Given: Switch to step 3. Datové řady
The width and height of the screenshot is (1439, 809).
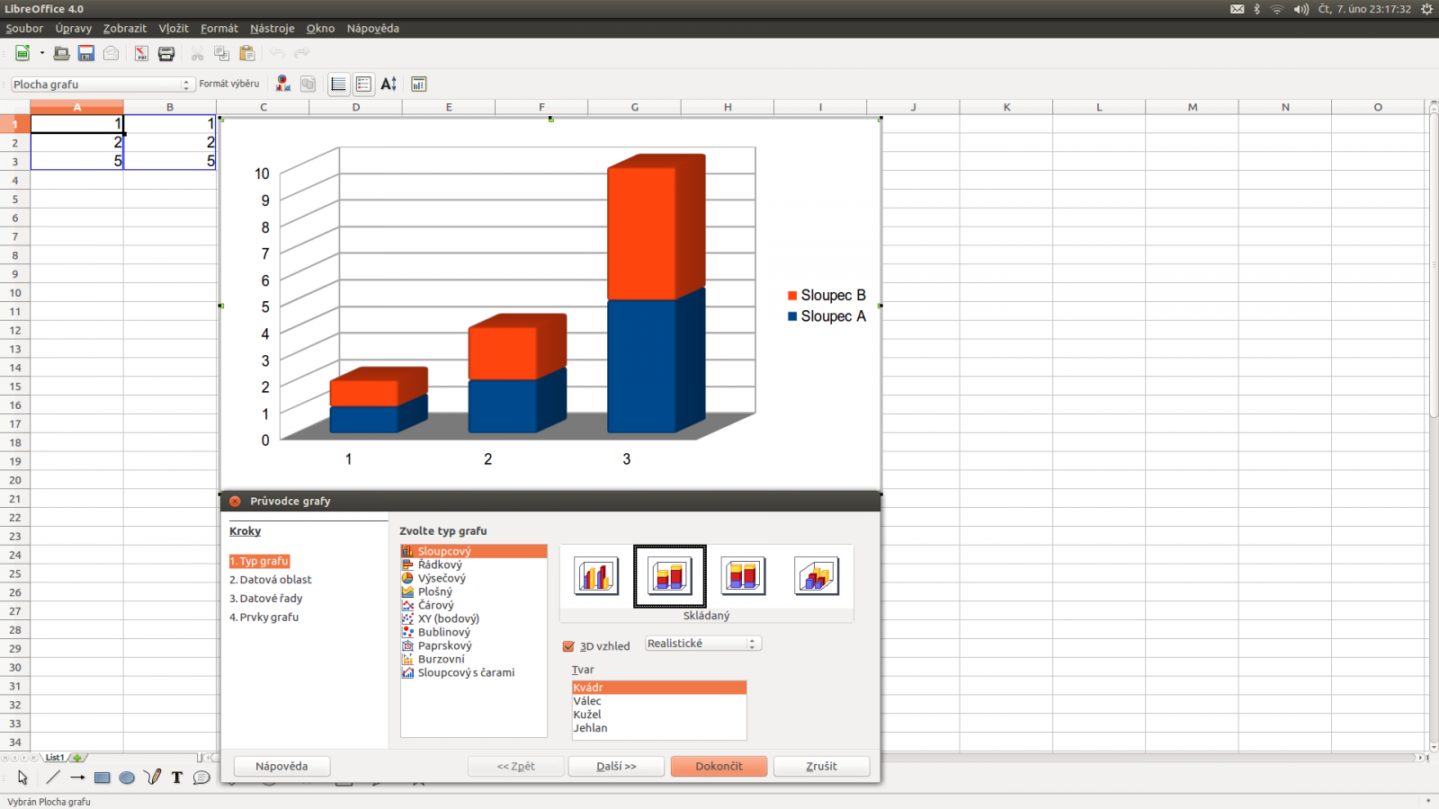Looking at the screenshot, I should pyautogui.click(x=265, y=598).
